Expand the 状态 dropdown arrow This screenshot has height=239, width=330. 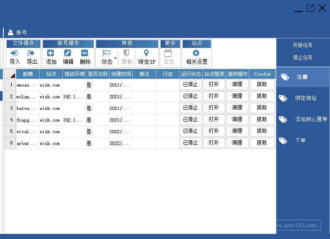click(115, 58)
